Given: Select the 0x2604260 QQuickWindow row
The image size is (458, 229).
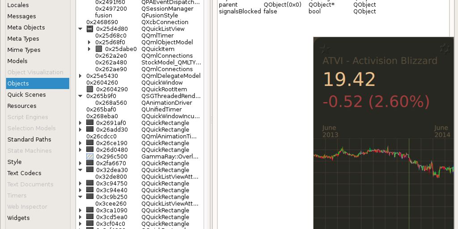Looking at the screenshot, I should click(140, 83).
